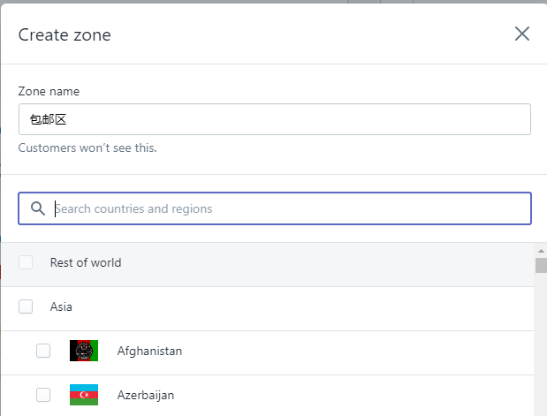Screen dimensions: 547x416
Task: Select the Azerbaijan country name
Action: click(146, 395)
